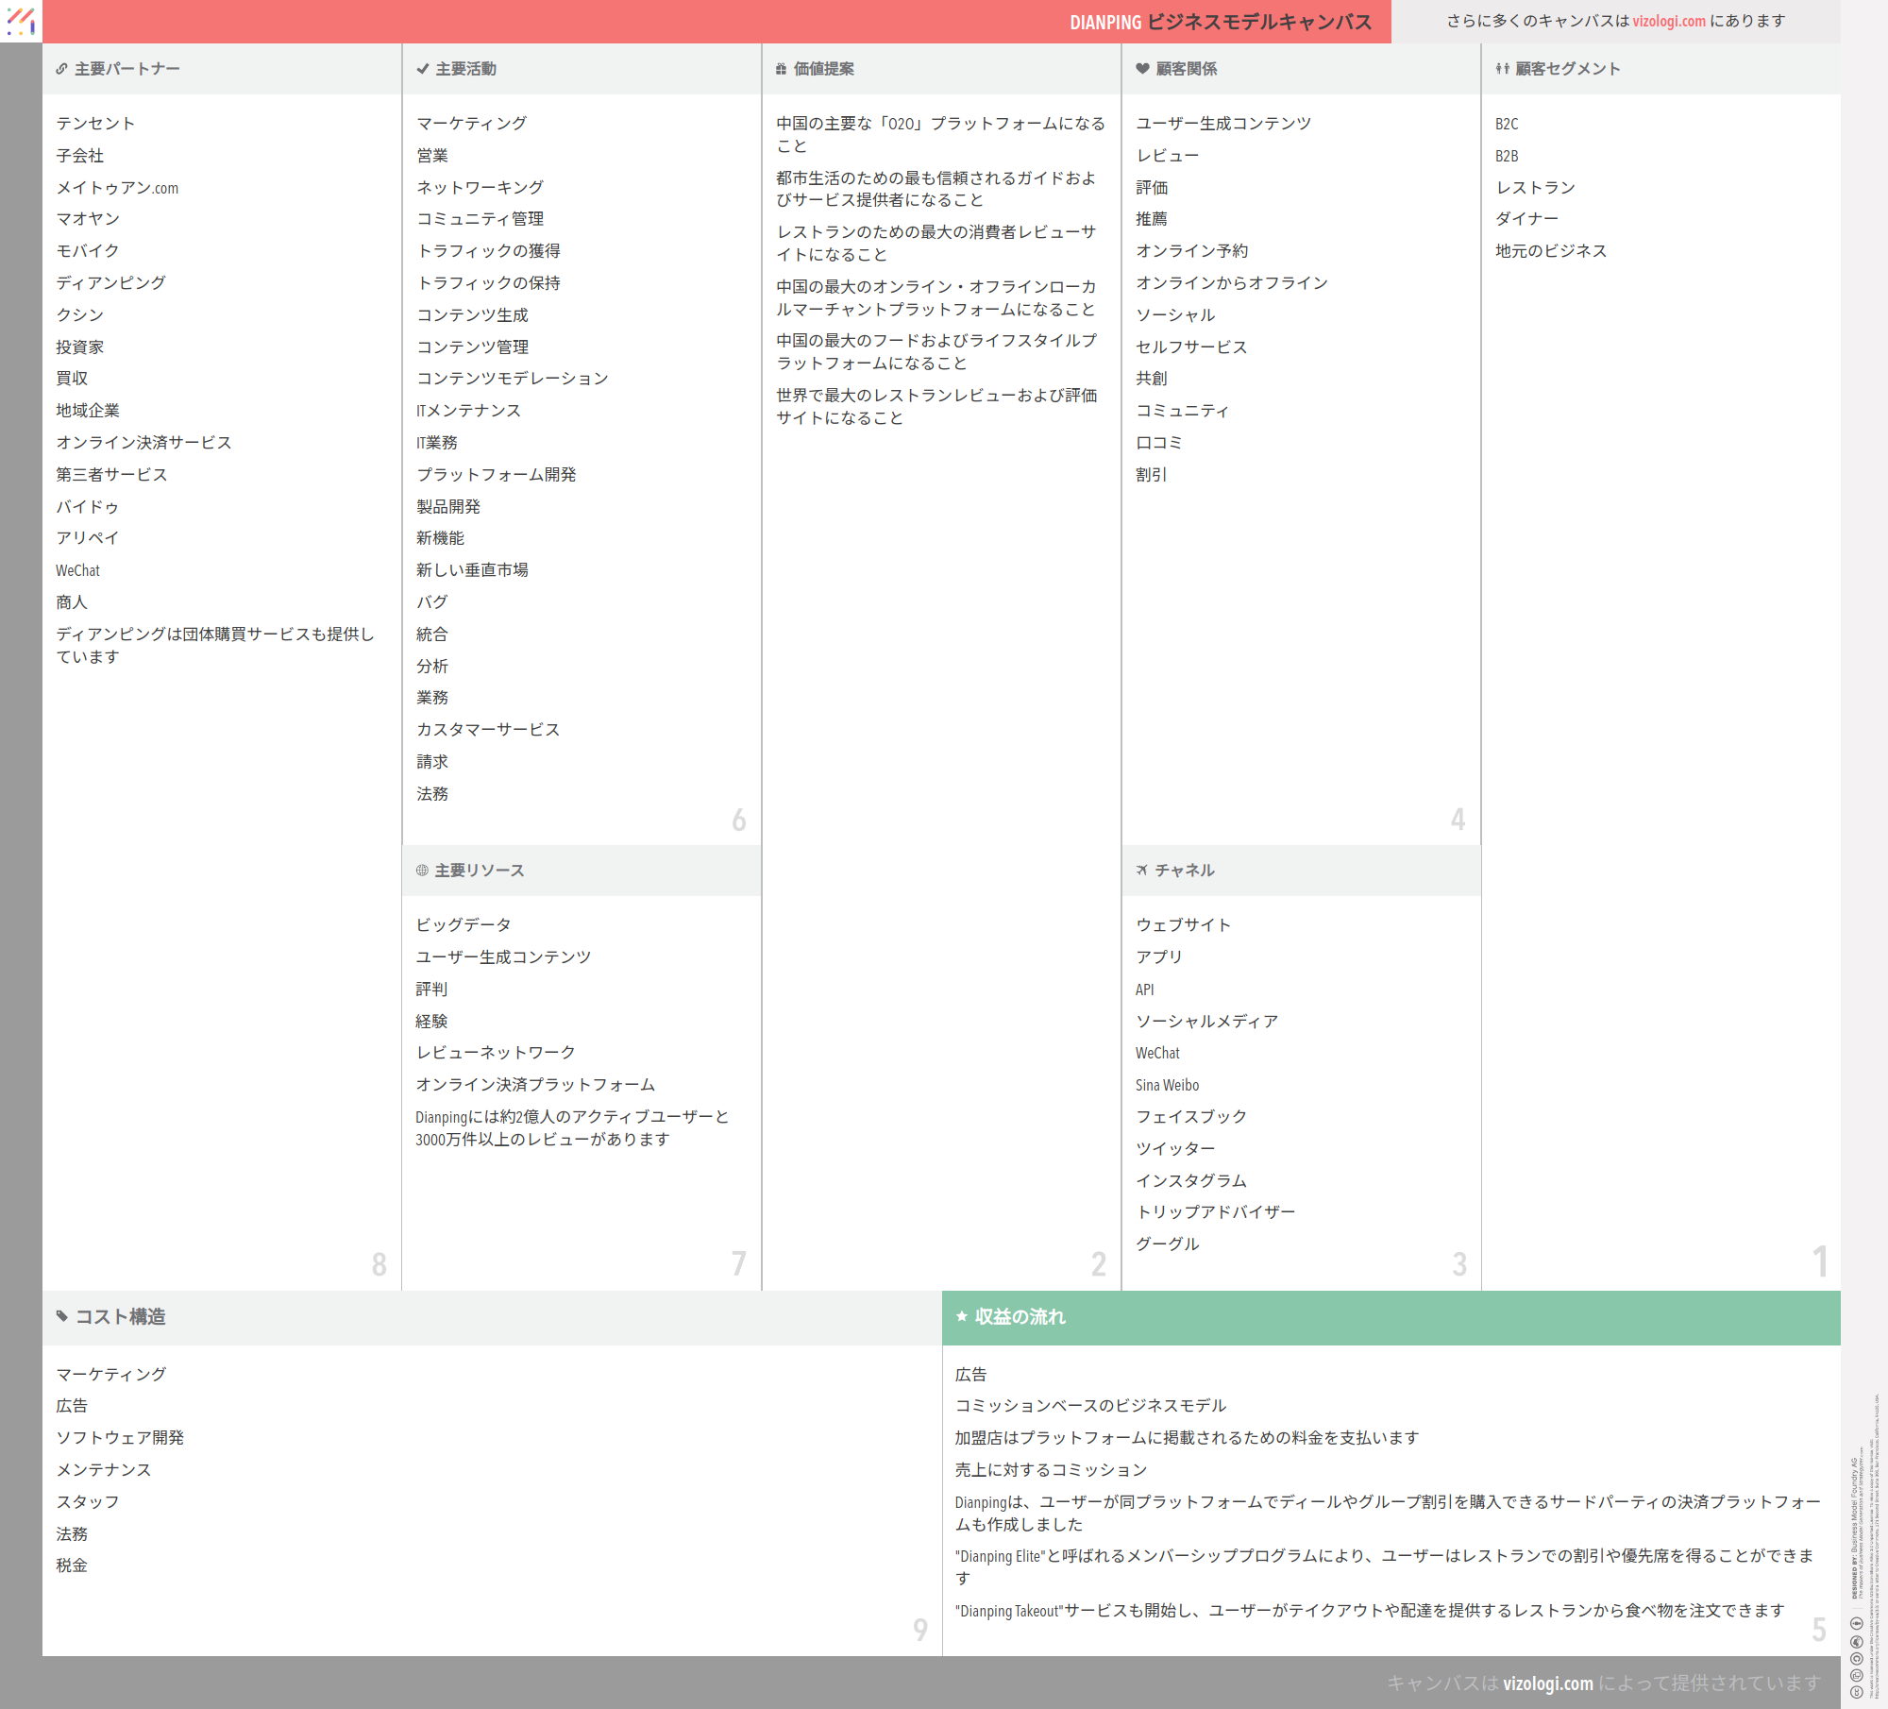This screenshot has height=1709, width=1888.
Task: Open the vizologi.com link in top banner
Action: coord(1669,21)
